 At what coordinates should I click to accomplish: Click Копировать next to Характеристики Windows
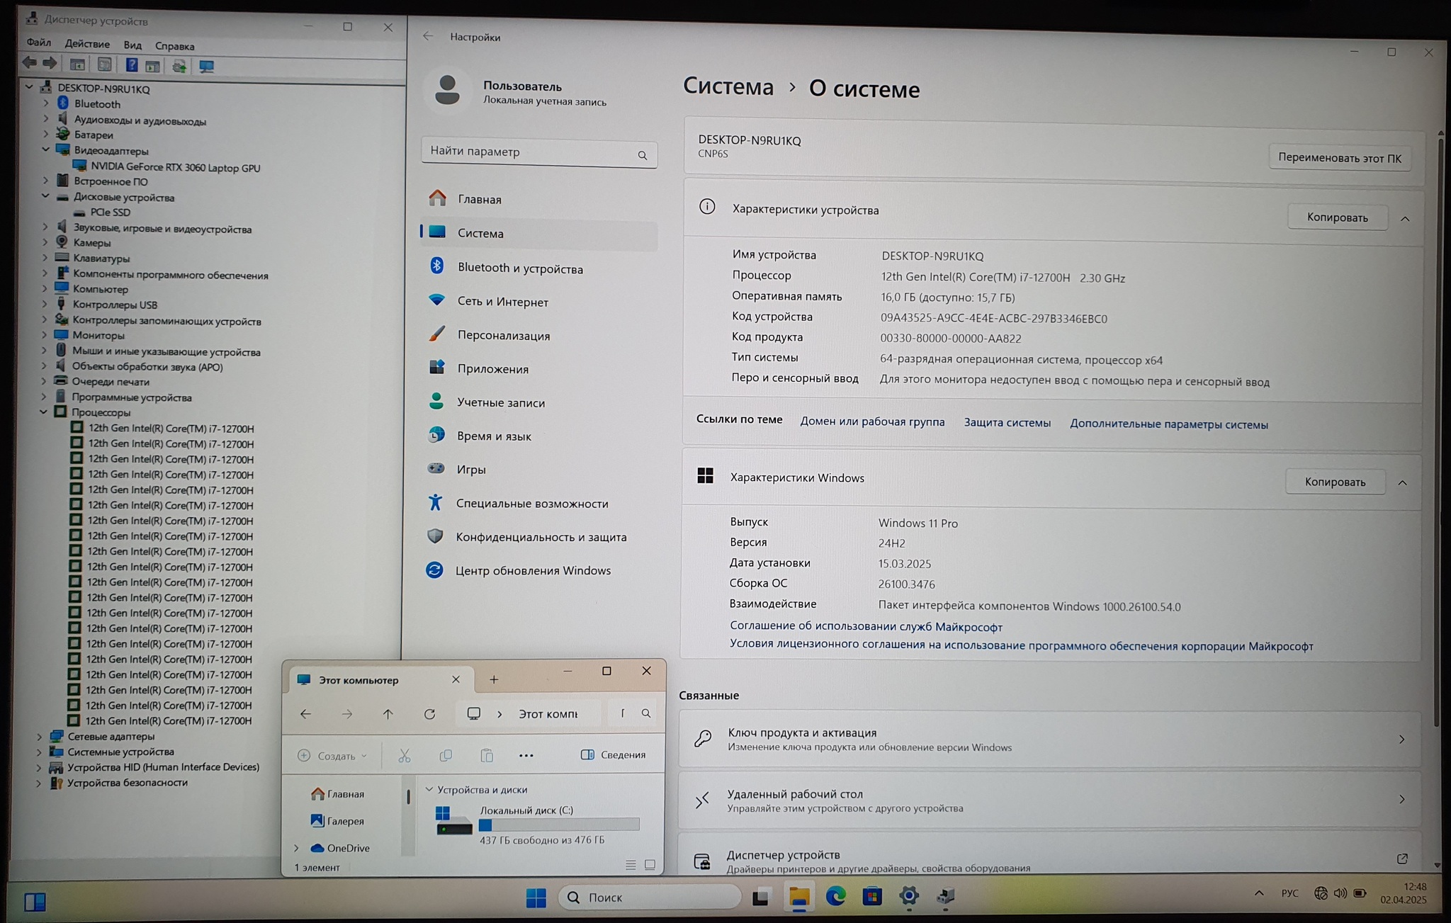(1335, 482)
